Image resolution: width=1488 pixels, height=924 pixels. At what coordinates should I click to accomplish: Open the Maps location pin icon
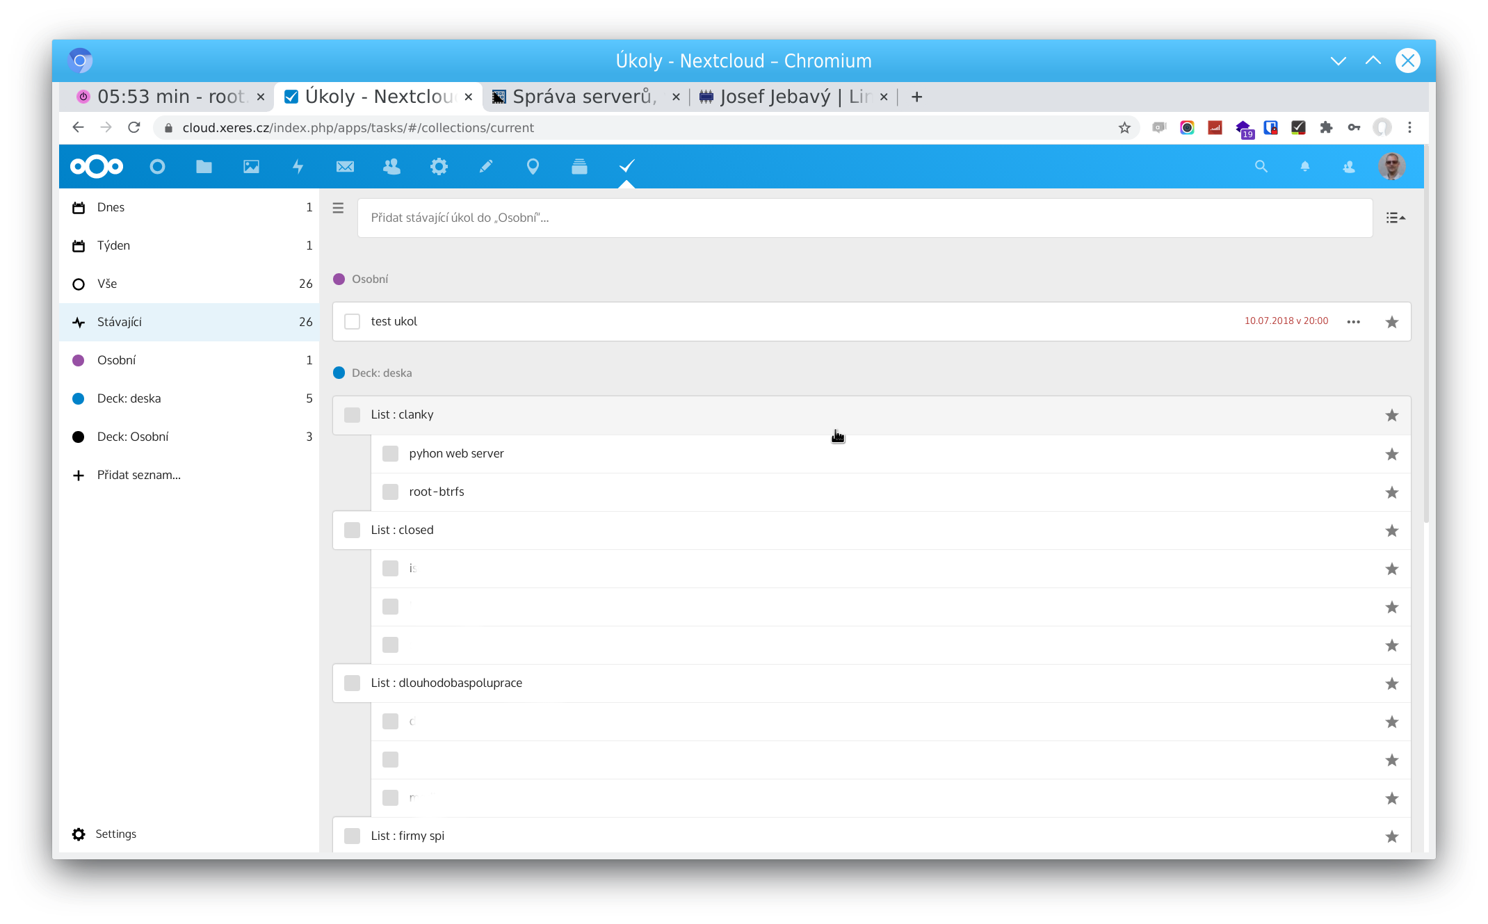point(533,167)
